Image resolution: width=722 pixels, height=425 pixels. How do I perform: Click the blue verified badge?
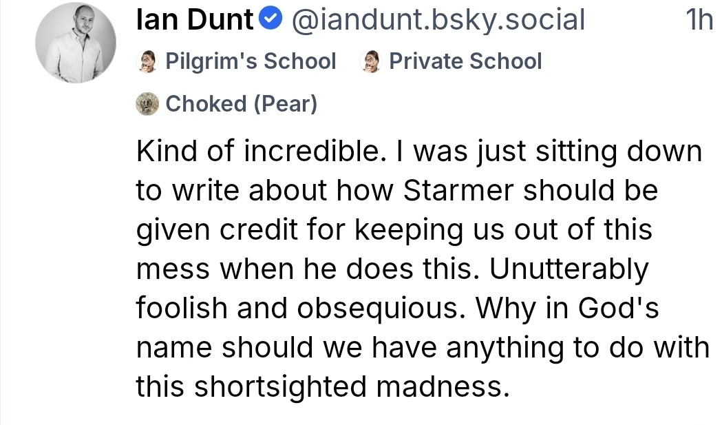click(x=273, y=20)
